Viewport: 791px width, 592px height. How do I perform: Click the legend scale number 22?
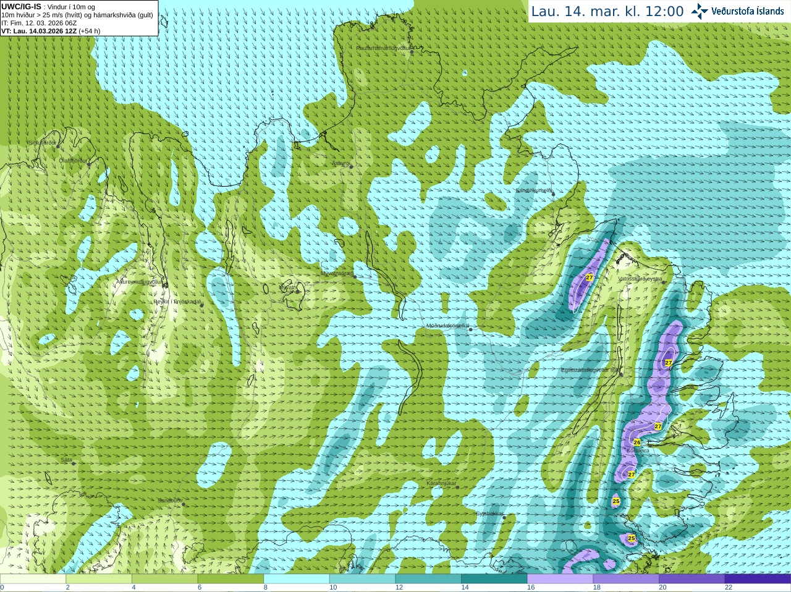729,588
